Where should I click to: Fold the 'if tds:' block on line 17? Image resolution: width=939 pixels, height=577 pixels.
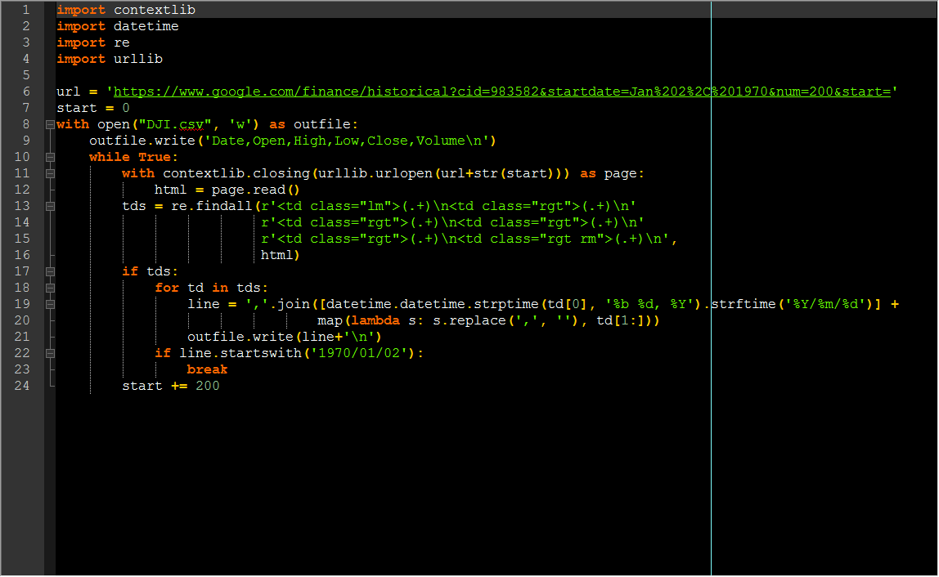tap(51, 271)
